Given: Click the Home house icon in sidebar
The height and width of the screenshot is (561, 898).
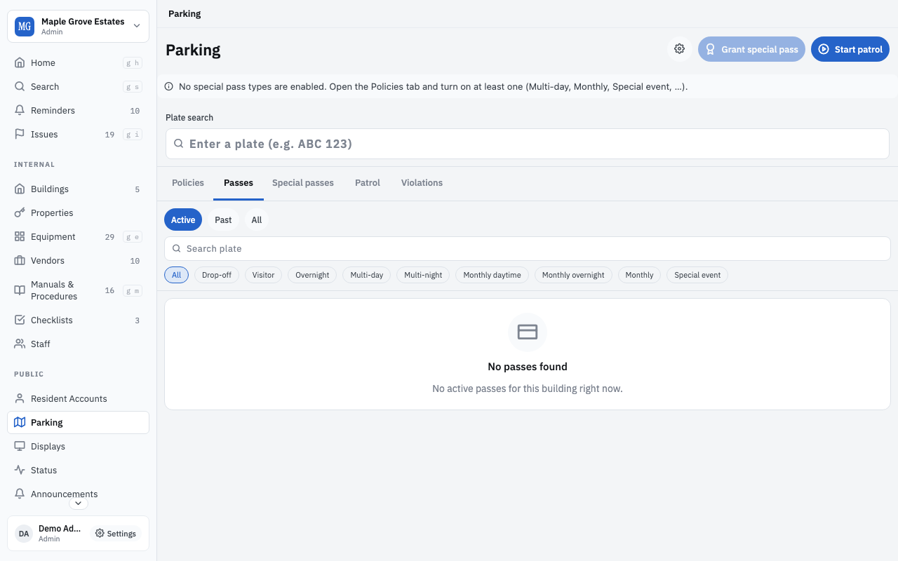Looking at the screenshot, I should click(x=20, y=62).
